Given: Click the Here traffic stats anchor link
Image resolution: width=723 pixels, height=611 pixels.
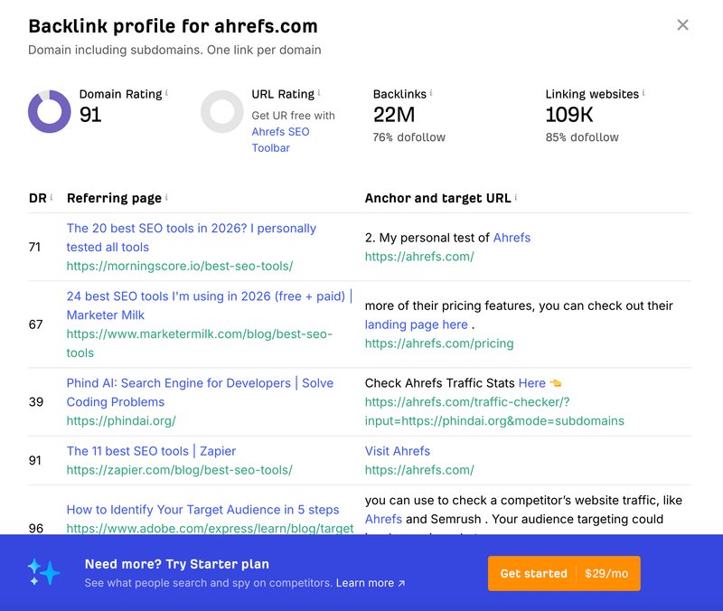Looking at the screenshot, I should point(532,383).
